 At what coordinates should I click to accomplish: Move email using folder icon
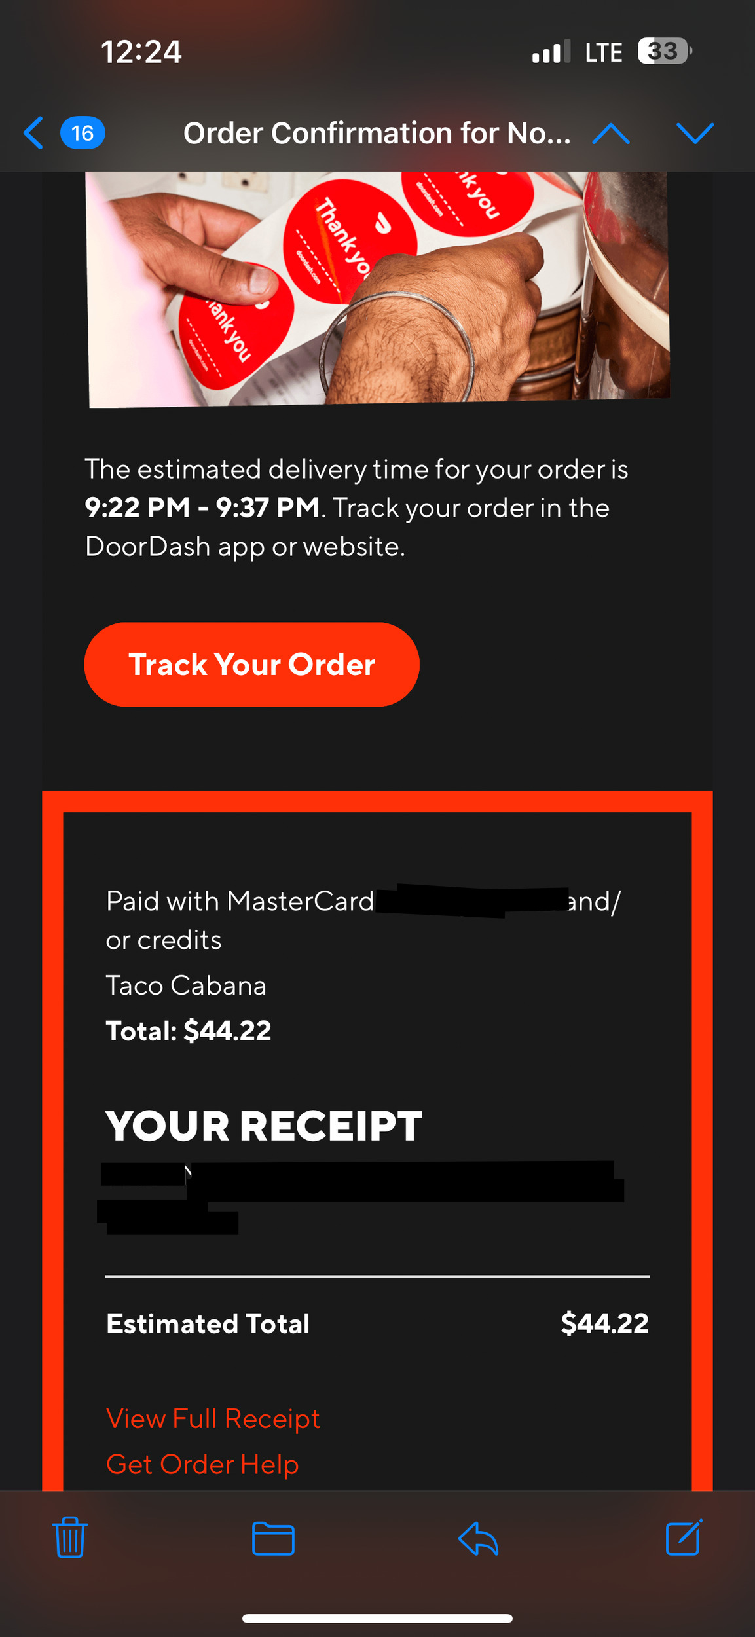273,1538
